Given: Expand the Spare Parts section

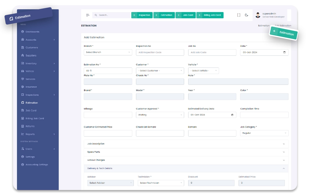Looking at the screenshot, I should coord(186,152).
